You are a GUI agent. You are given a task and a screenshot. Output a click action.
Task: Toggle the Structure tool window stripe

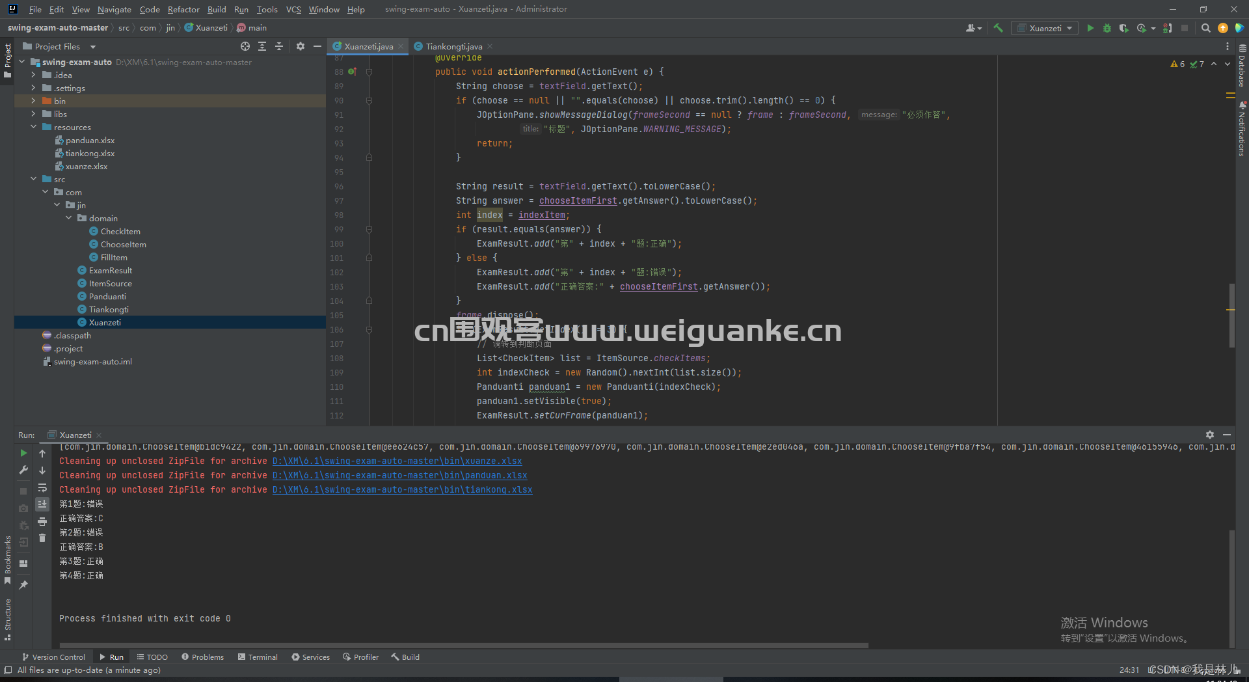(x=7, y=619)
